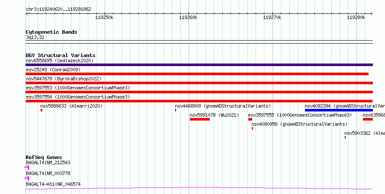This screenshot has height=194, width=385.
Task: Click the nsv6558695 Sedlazeck2020 purple variant bar
Action: coord(199,65)
